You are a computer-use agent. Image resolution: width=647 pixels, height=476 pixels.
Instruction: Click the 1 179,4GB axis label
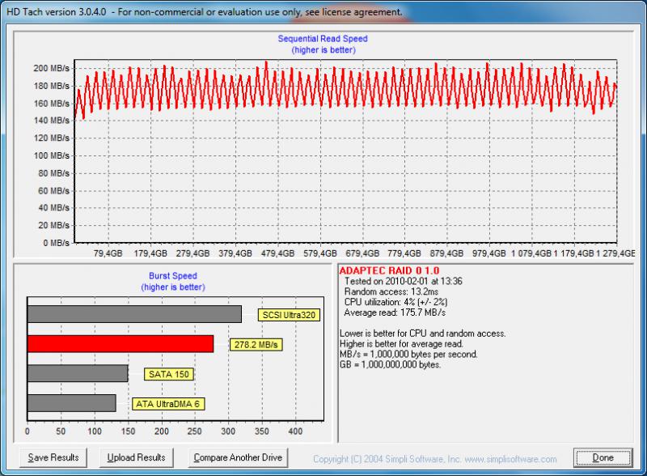pyautogui.click(x=573, y=253)
